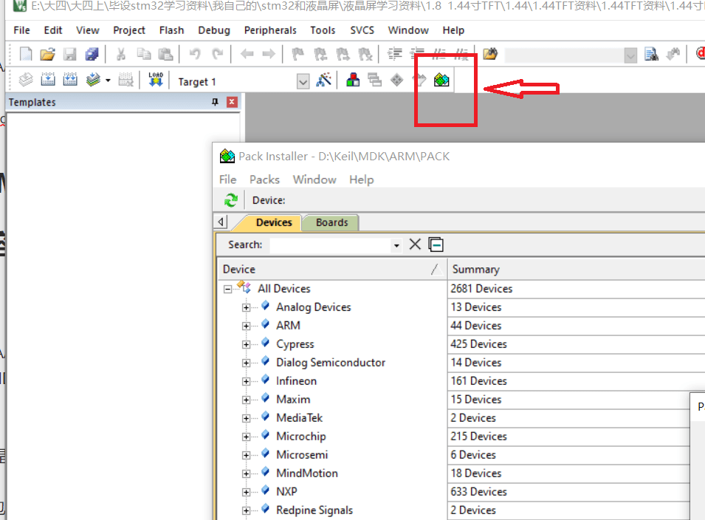
Task: Clear the device search field
Action: pos(415,244)
